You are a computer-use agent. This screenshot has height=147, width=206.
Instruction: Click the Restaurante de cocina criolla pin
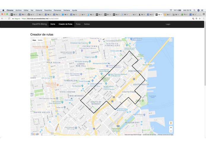click(x=58, y=85)
